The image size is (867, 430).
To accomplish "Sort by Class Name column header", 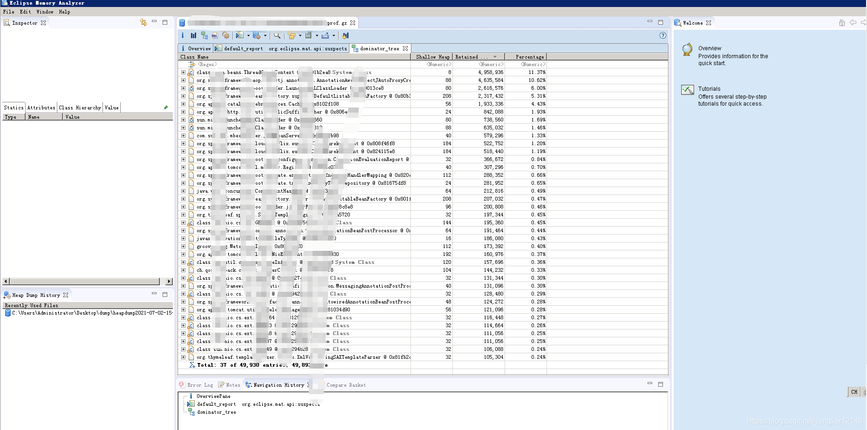I will pyautogui.click(x=294, y=57).
